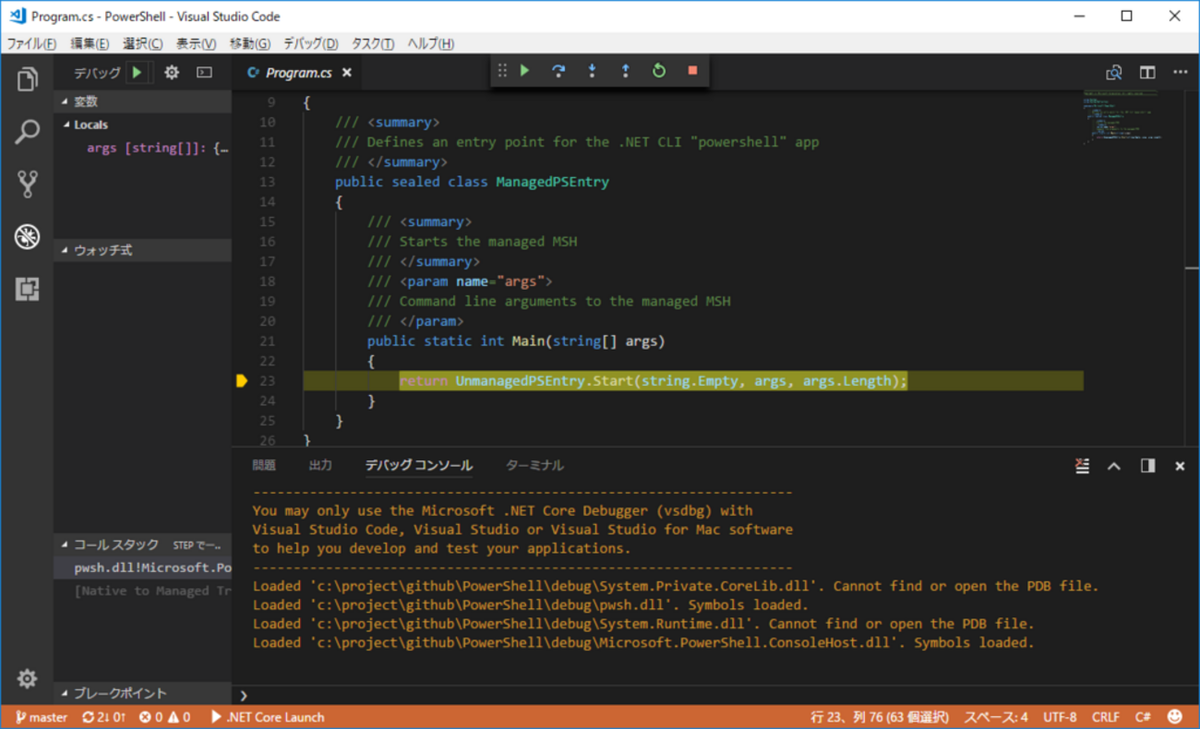Screen dimensions: 1200x729
Task: Clear the debug console output
Action: point(1082,466)
